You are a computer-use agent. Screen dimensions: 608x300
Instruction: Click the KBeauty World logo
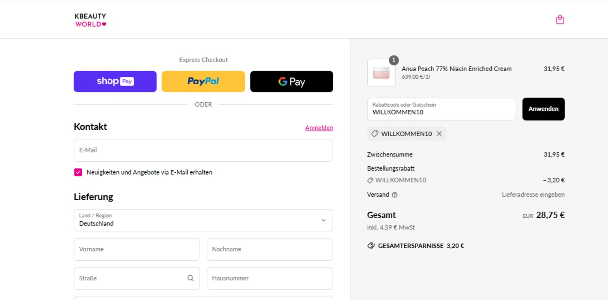click(90, 20)
